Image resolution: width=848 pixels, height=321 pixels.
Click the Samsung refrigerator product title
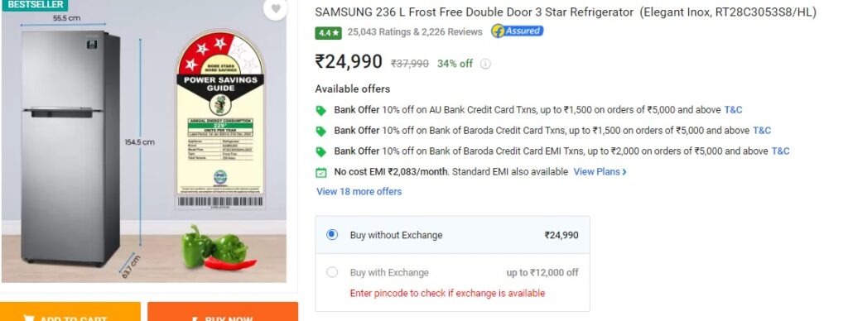tap(566, 12)
